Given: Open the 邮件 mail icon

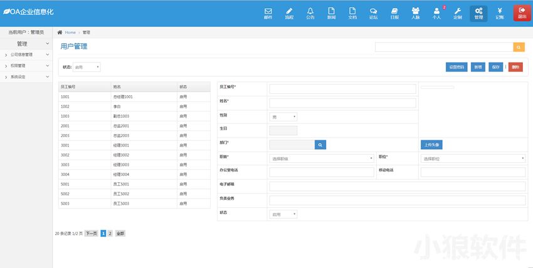Looking at the screenshot, I should click(268, 13).
